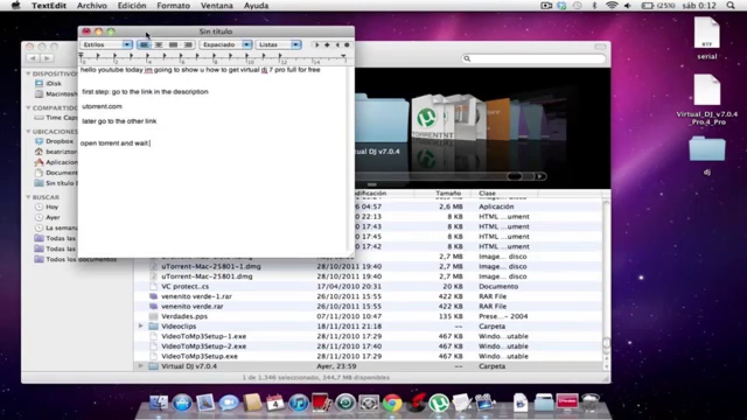Click the Cover Flow scrubber slider
The image size is (747, 420).
click(514, 176)
